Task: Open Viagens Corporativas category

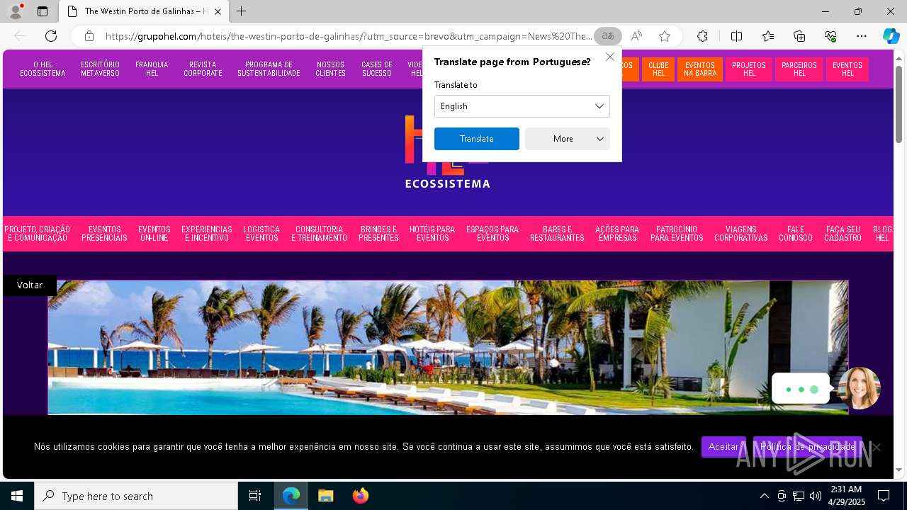Action: [x=741, y=234]
